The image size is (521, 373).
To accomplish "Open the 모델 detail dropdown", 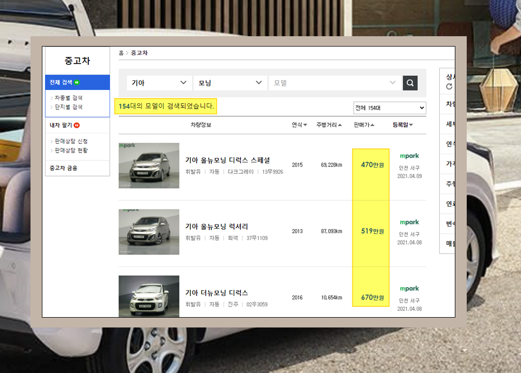I will tap(334, 83).
